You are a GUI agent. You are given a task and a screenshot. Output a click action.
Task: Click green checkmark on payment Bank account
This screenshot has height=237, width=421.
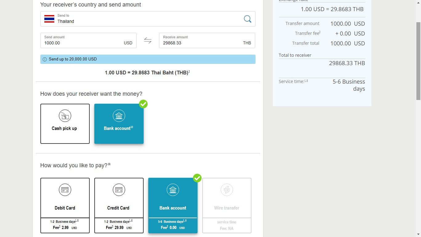click(x=197, y=178)
